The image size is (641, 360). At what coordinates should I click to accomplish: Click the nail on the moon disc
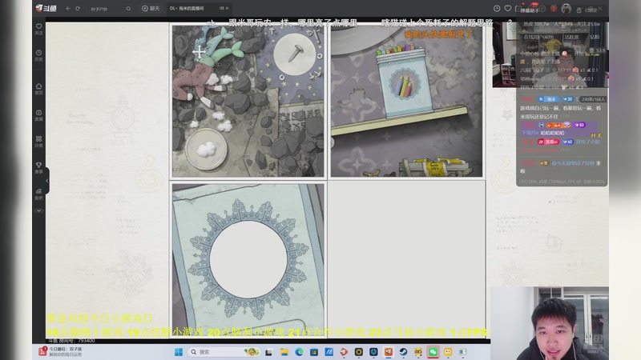296,54
